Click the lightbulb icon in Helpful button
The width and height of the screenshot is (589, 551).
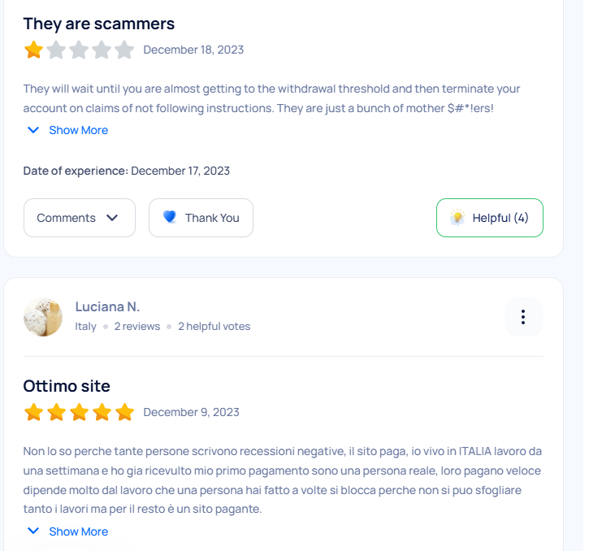pyautogui.click(x=457, y=217)
